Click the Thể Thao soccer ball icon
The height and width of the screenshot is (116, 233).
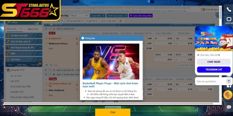(8, 59)
